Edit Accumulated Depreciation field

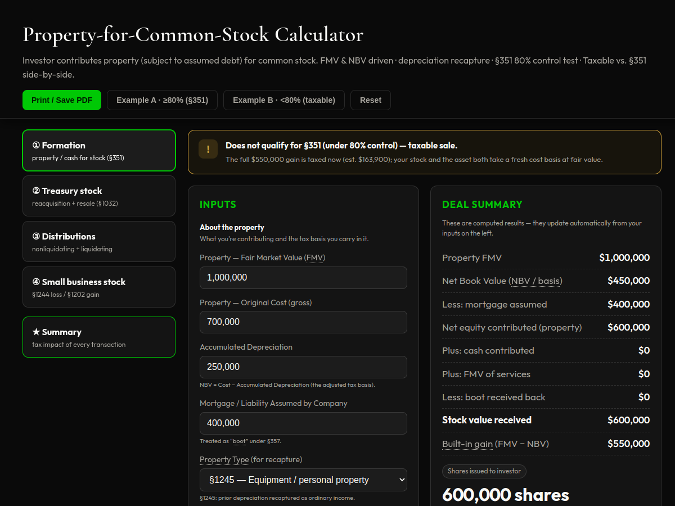coord(303,367)
